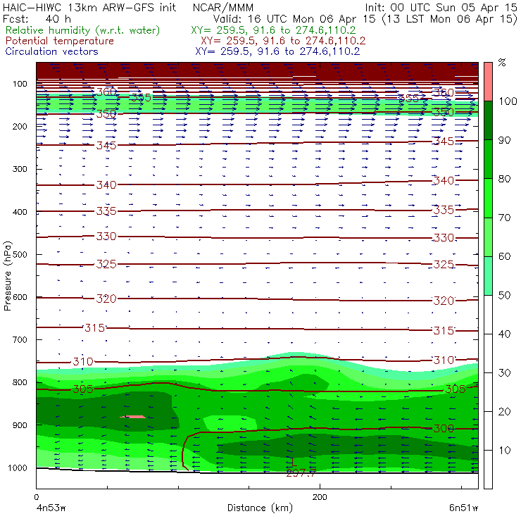This screenshot has width=521, height=521.
Task: Click the end coordinate label '6n51w'
Action: point(463,508)
